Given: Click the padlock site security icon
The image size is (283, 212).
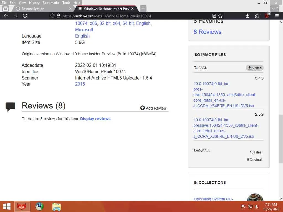Looking at the screenshot, I should coord(59,16).
